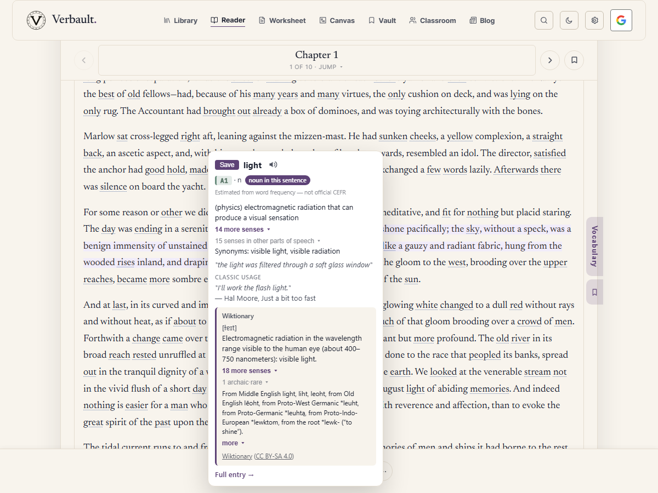
Task: Click the underlined word 'Afterwards'
Action: pos(516,170)
